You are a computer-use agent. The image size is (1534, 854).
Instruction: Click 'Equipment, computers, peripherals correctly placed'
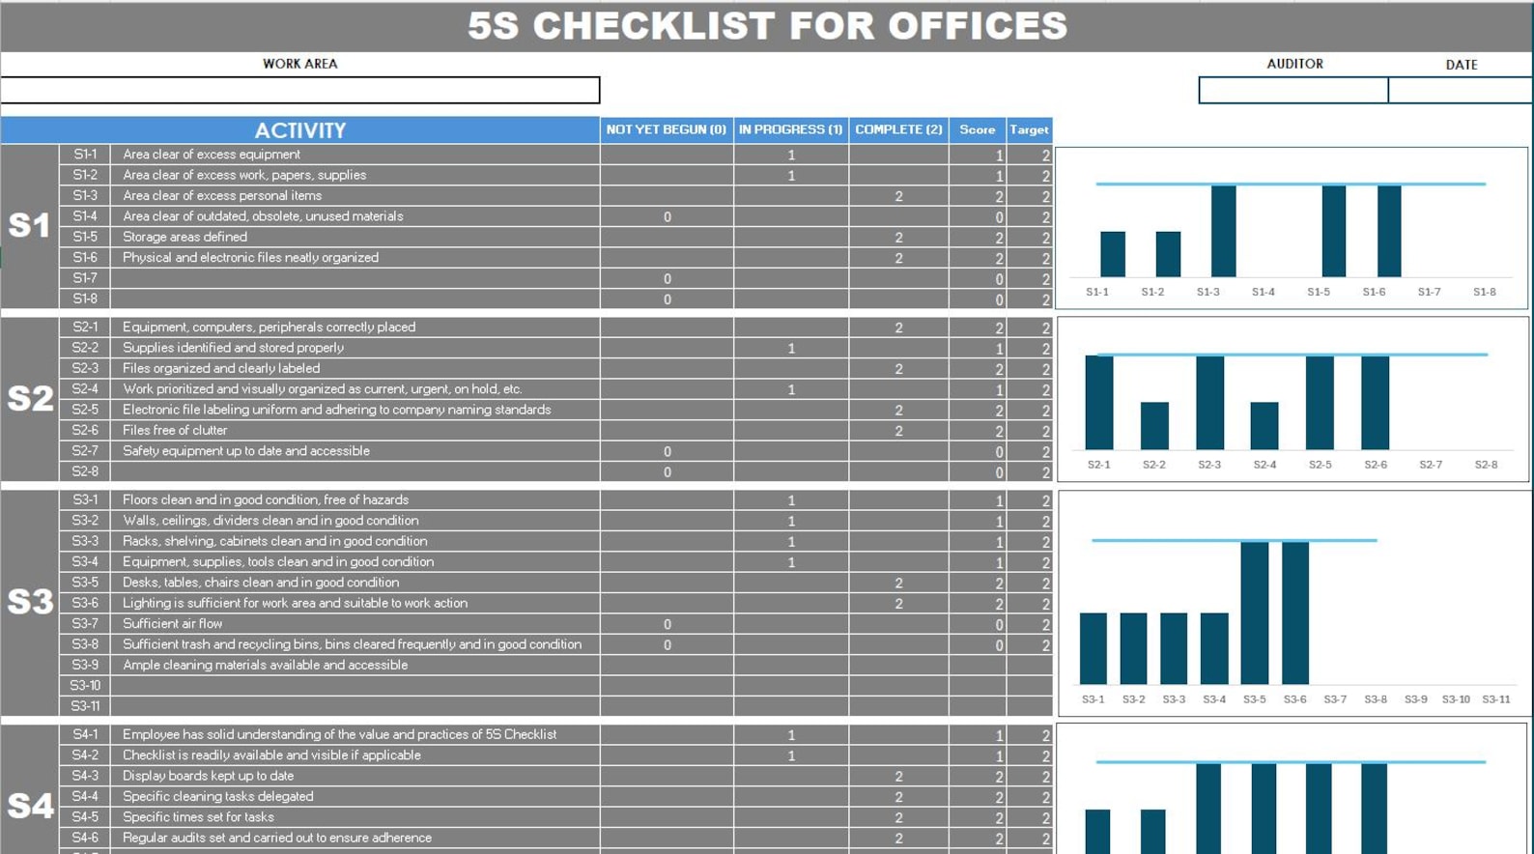(x=355, y=327)
